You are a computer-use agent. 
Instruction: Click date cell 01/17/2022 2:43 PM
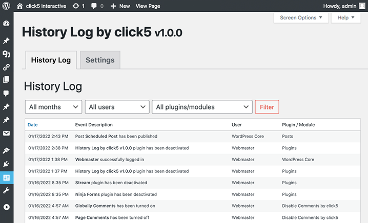48,137
